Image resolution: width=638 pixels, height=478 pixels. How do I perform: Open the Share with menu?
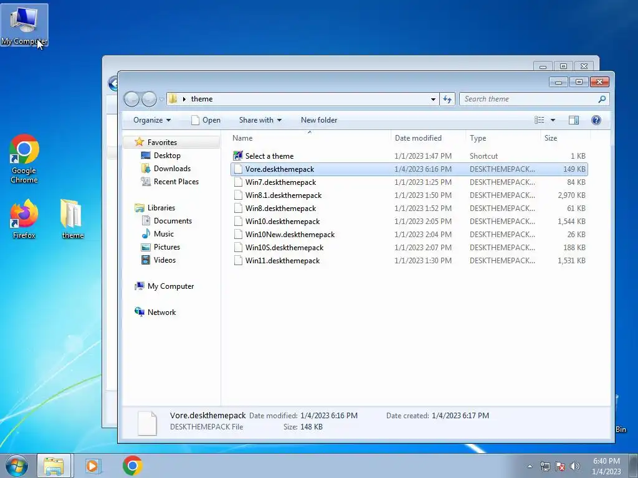260,120
